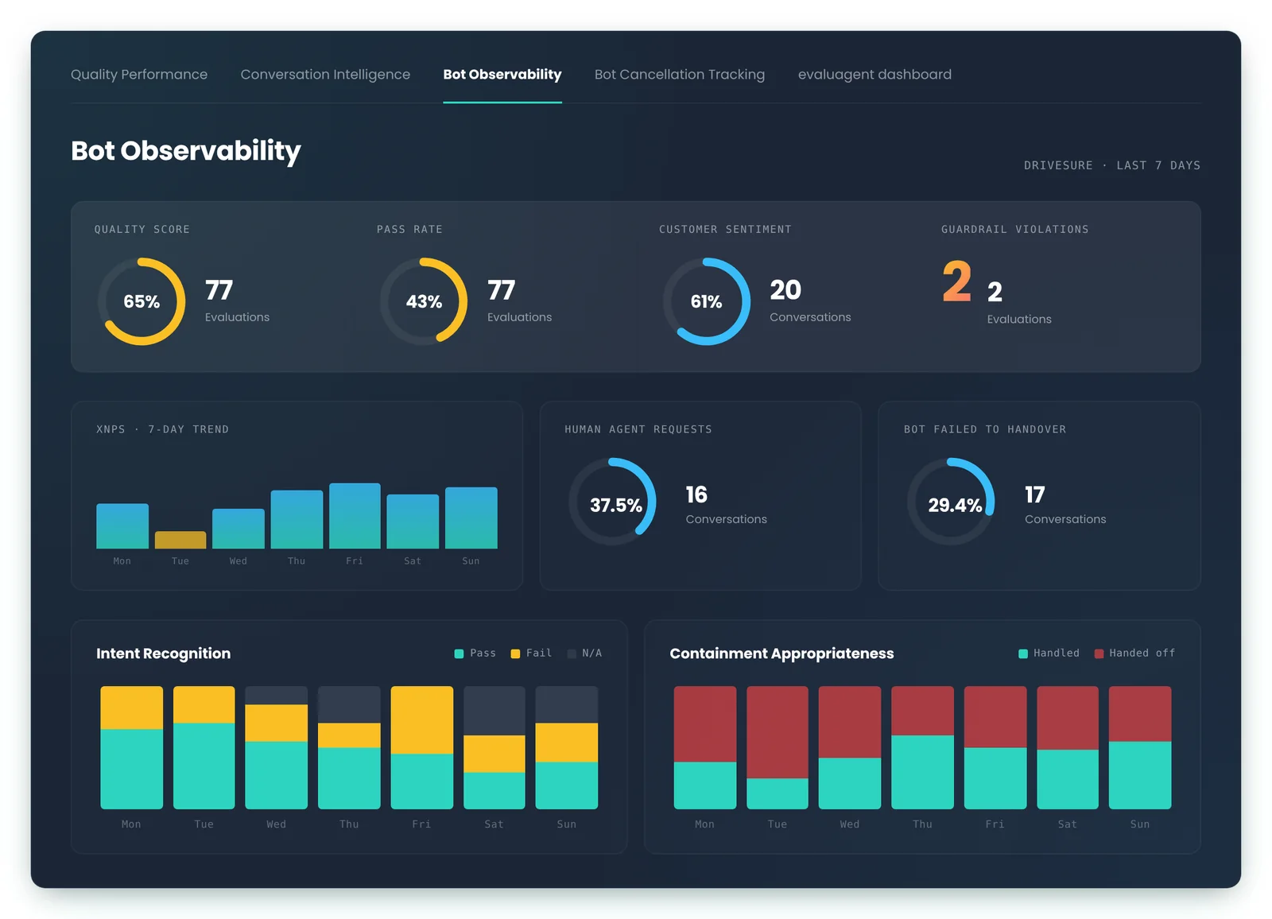Click the 43% Pass Rate gauge
The image size is (1272, 919).
[424, 301]
